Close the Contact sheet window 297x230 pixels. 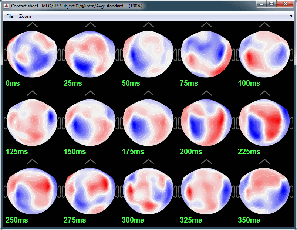[285, 4]
